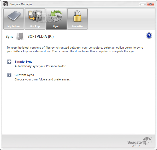Click the Seagate logo in footer
Viewport: 157px width, 150px height.
139,141
